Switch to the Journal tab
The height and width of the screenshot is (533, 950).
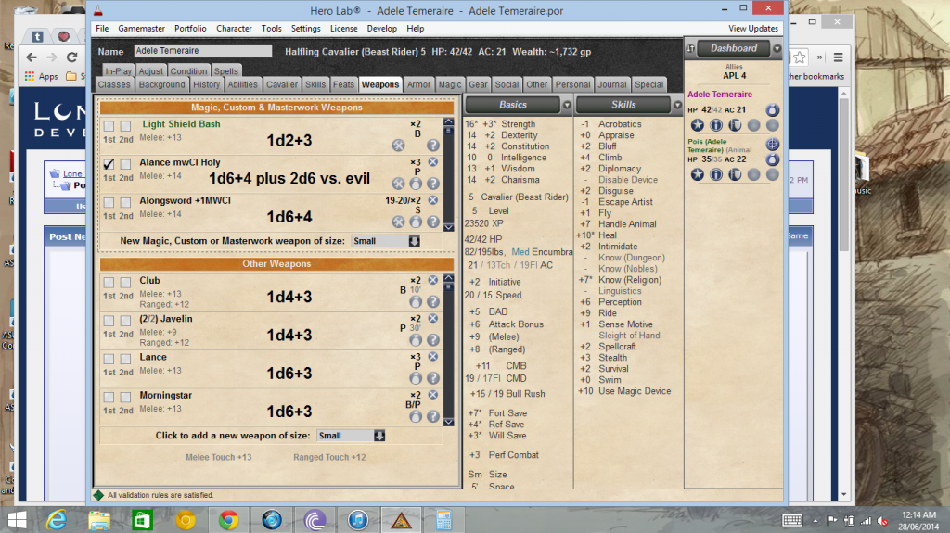pos(612,84)
